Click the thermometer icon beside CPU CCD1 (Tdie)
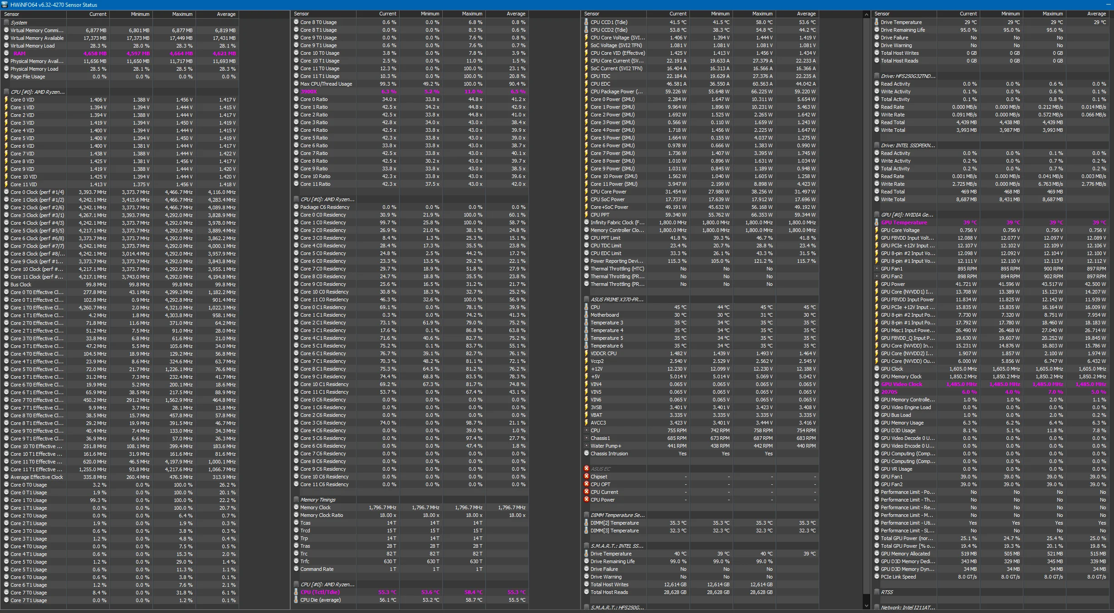The image size is (1114, 613). point(586,22)
